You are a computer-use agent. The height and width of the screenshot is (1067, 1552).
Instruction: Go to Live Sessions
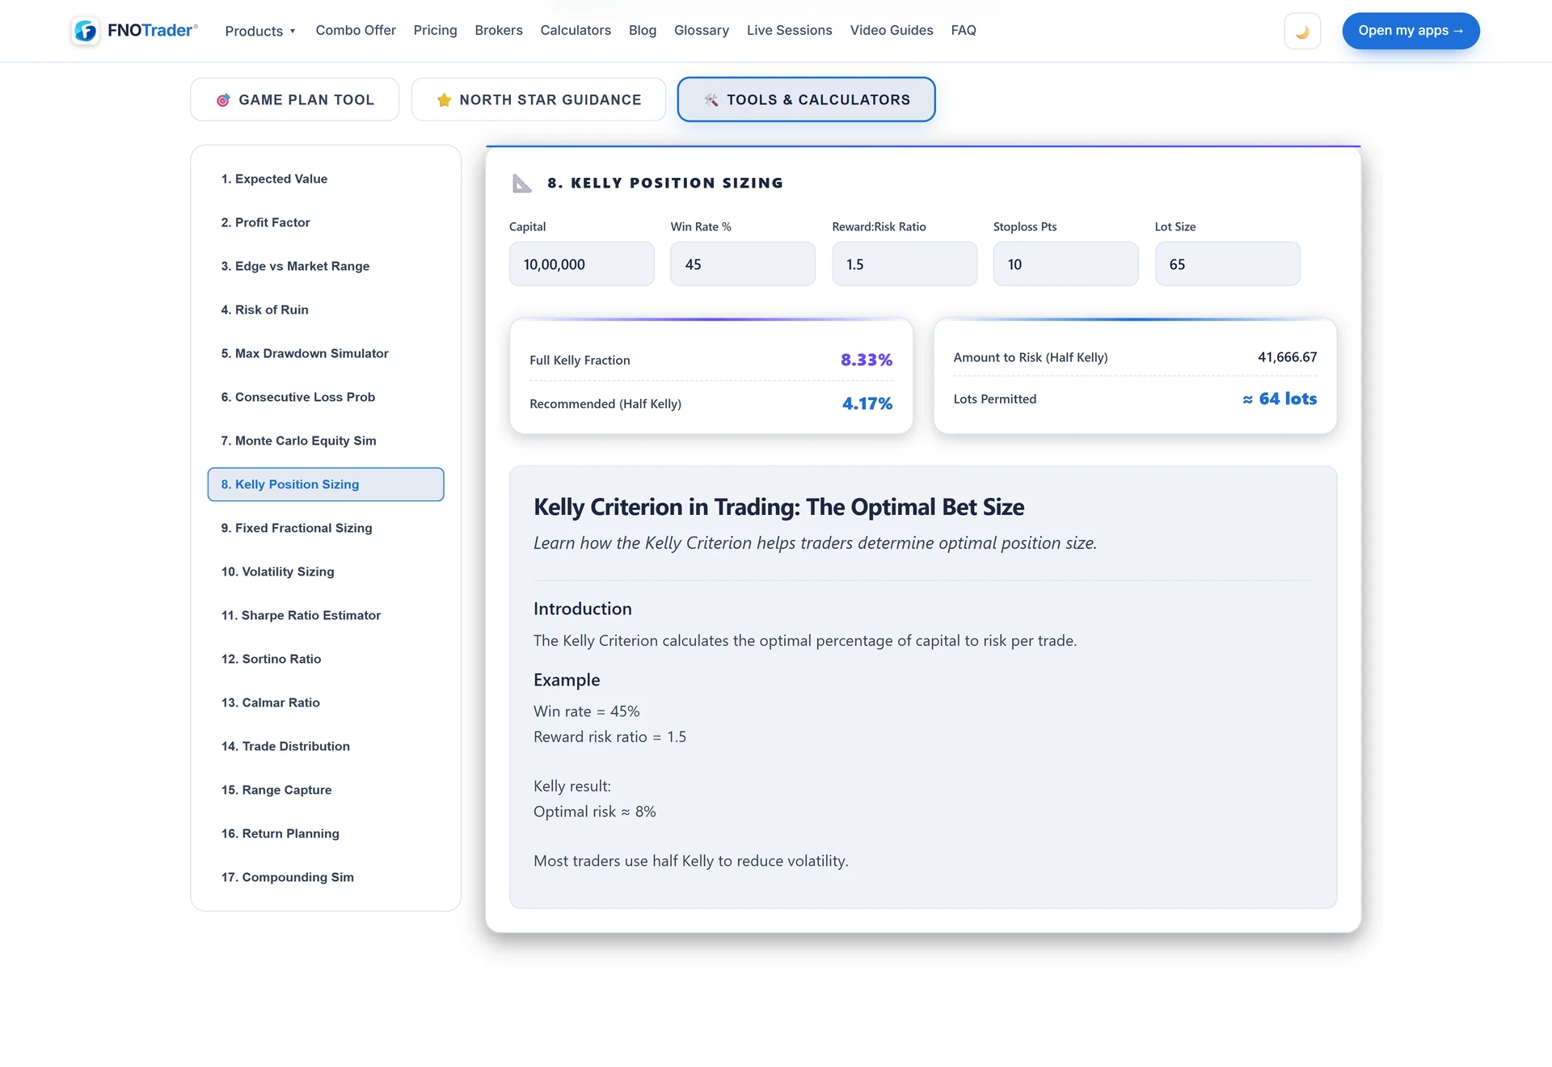pyautogui.click(x=790, y=30)
